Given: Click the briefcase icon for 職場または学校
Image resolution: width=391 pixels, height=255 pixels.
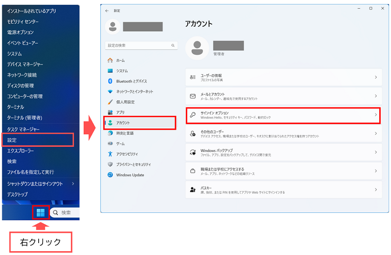Looking at the screenshot, I should pos(193,171).
